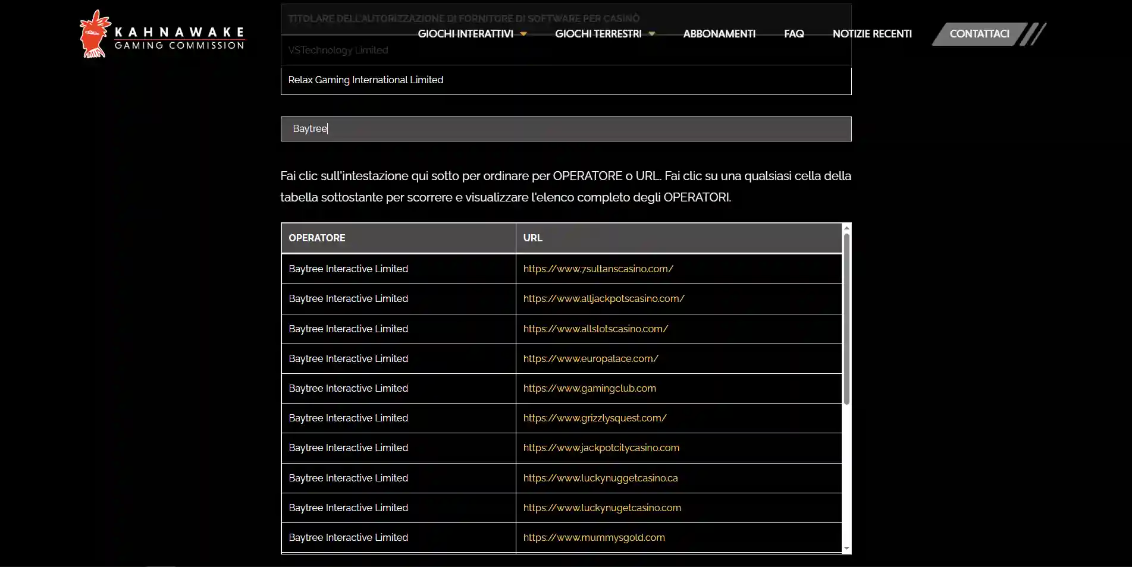Expand the Giochi Terrestri dropdown arrow
Viewport: 1132px width, 567px height.
point(652,34)
